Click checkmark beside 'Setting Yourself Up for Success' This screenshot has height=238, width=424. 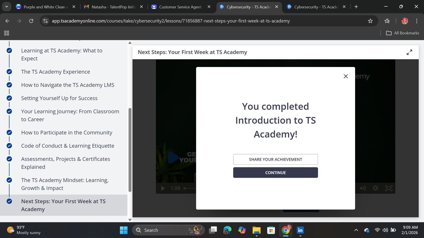point(9,98)
